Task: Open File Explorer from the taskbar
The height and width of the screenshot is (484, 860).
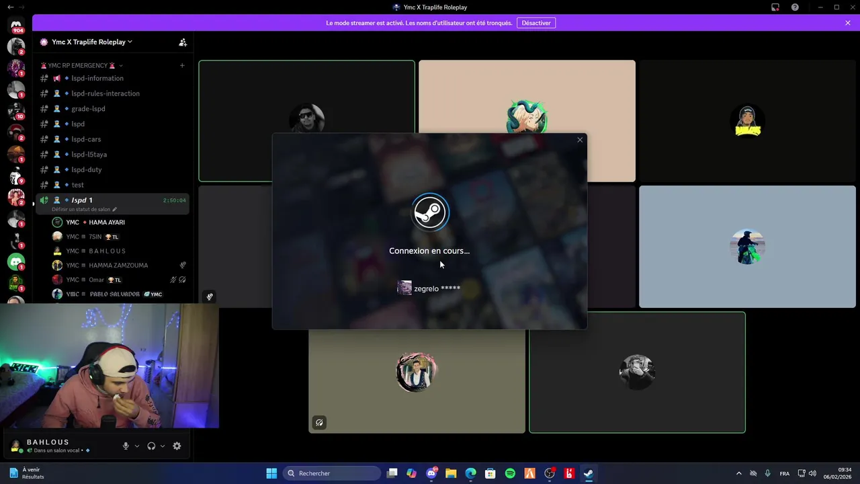Action: point(451,473)
